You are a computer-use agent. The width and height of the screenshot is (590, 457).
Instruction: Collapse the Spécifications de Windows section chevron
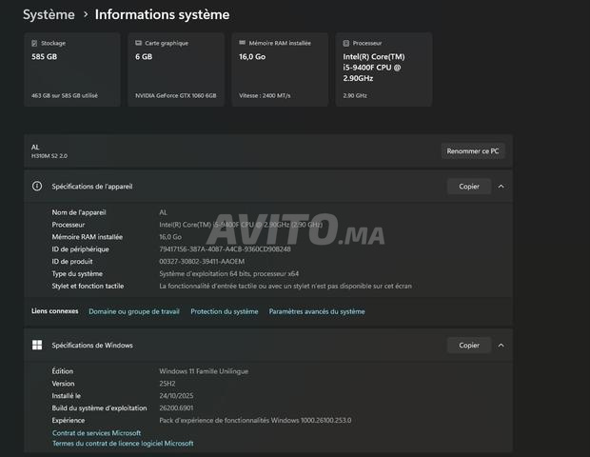tap(501, 345)
